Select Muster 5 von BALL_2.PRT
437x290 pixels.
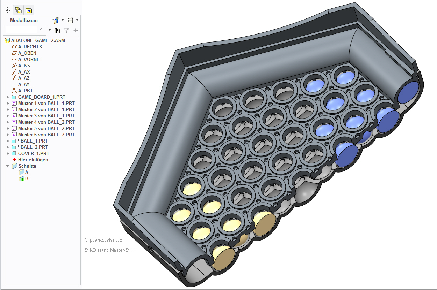(x=46, y=128)
